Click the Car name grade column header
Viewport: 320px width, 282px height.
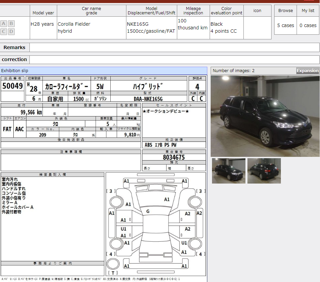click(91, 10)
